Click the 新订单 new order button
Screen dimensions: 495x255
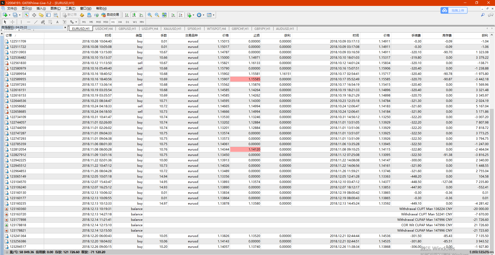(x=70, y=15)
